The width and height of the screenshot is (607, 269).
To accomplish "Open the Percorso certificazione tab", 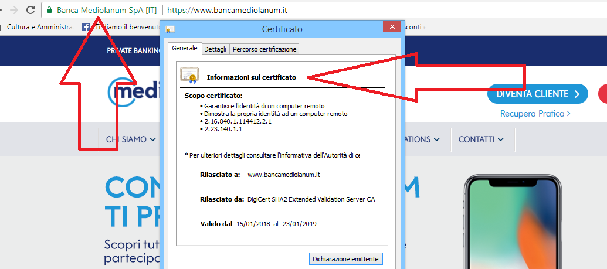I will 264,49.
